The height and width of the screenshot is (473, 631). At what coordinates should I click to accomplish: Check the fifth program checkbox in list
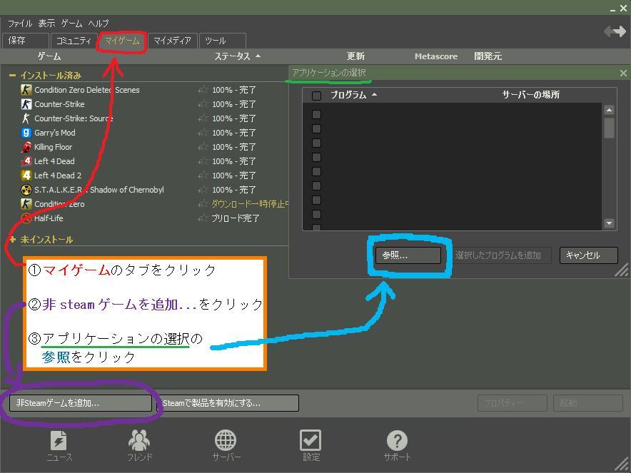(x=317, y=172)
